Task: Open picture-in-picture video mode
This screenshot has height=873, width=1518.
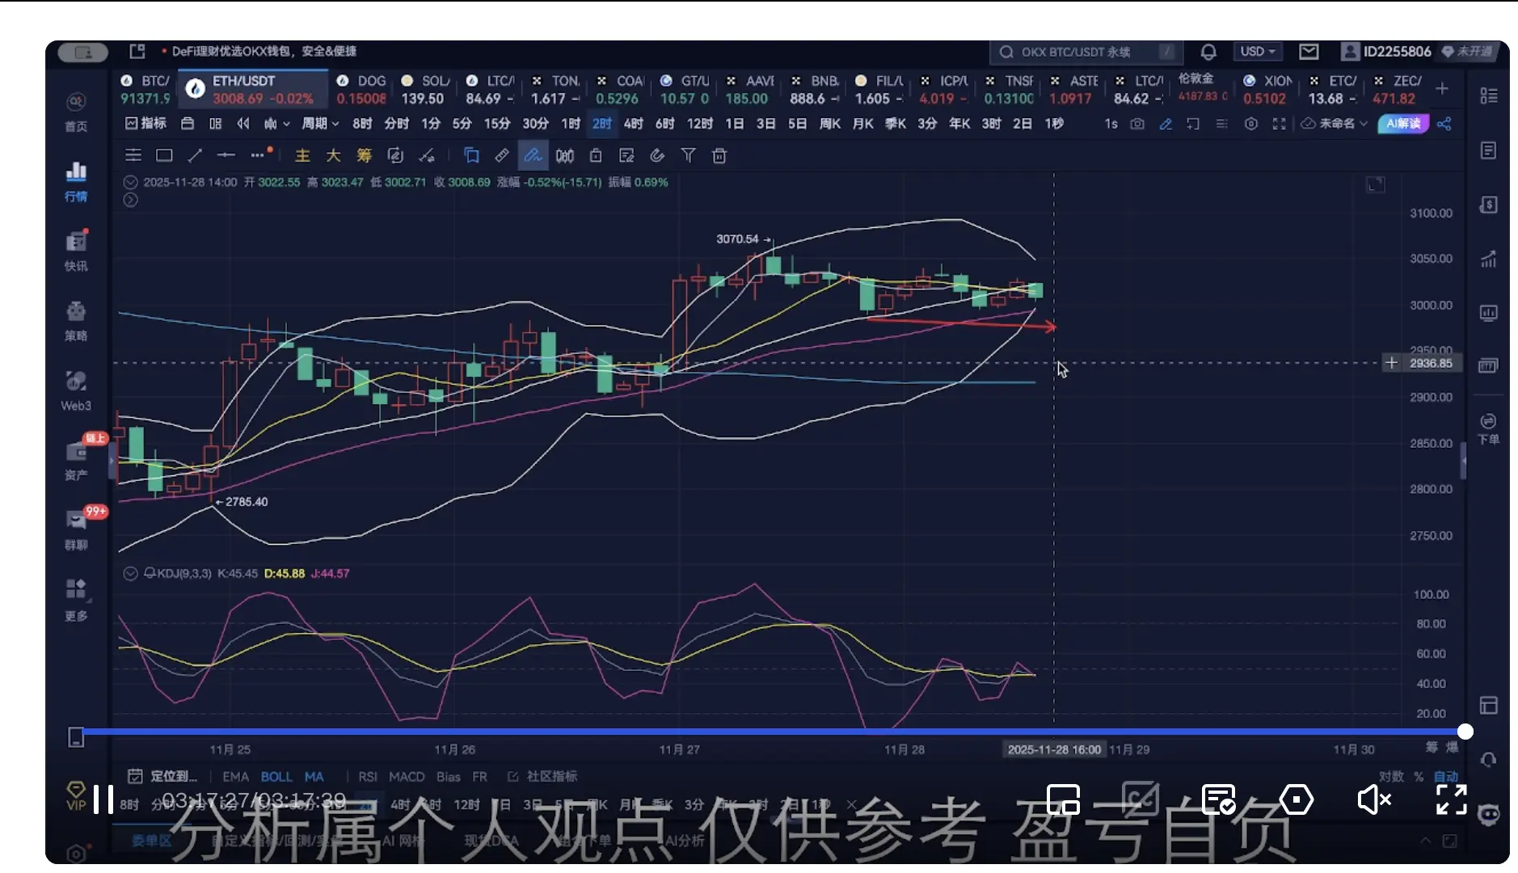Action: tap(1063, 799)
